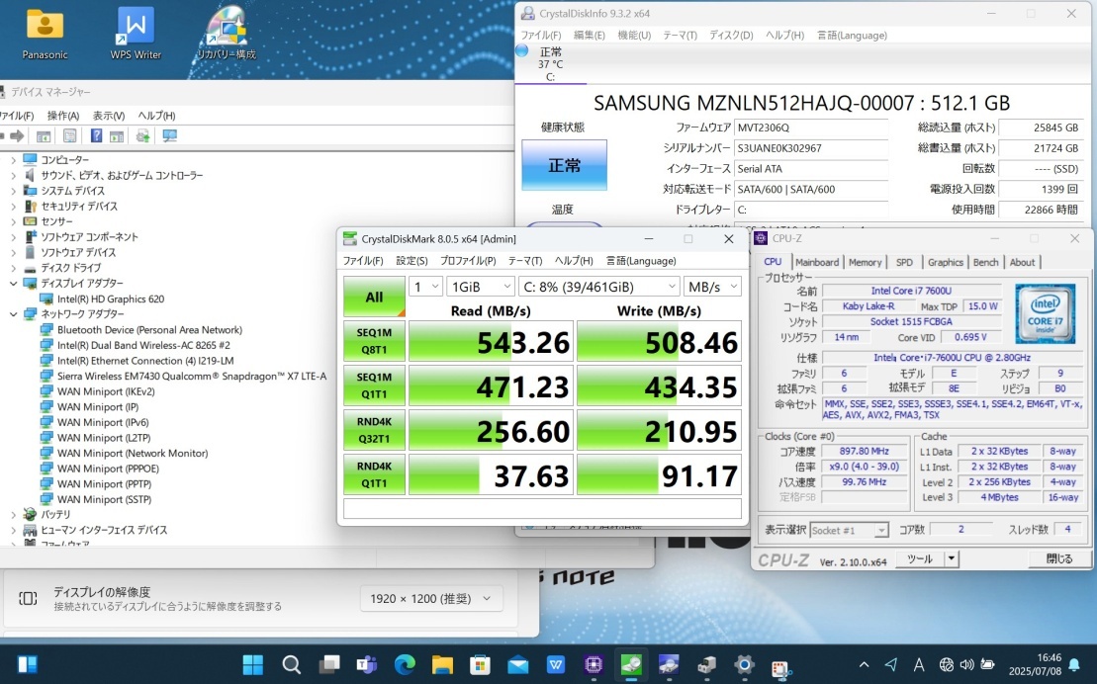
Task: Expand ディスク ドライブ tree node
Action: 13,268
